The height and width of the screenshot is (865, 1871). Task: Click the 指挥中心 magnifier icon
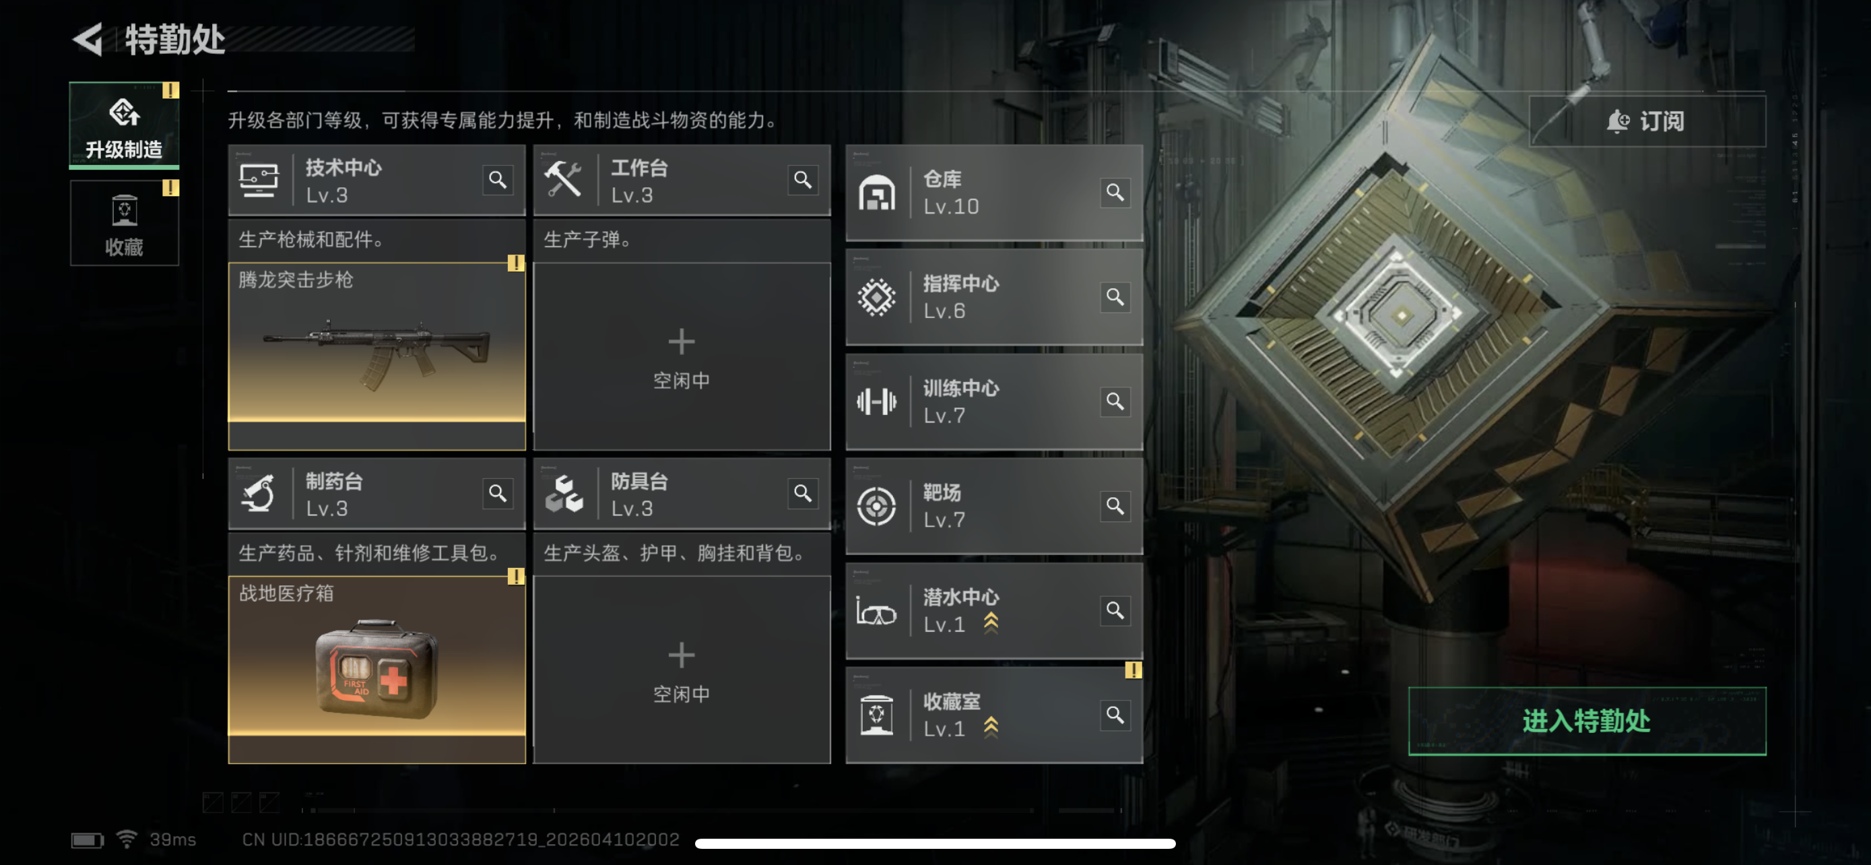pos(1115,297)
